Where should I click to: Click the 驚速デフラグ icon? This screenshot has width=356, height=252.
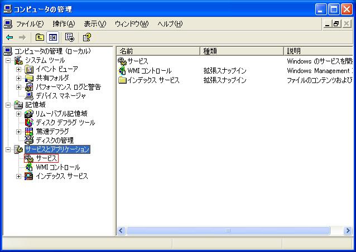[x=29, y=132]
